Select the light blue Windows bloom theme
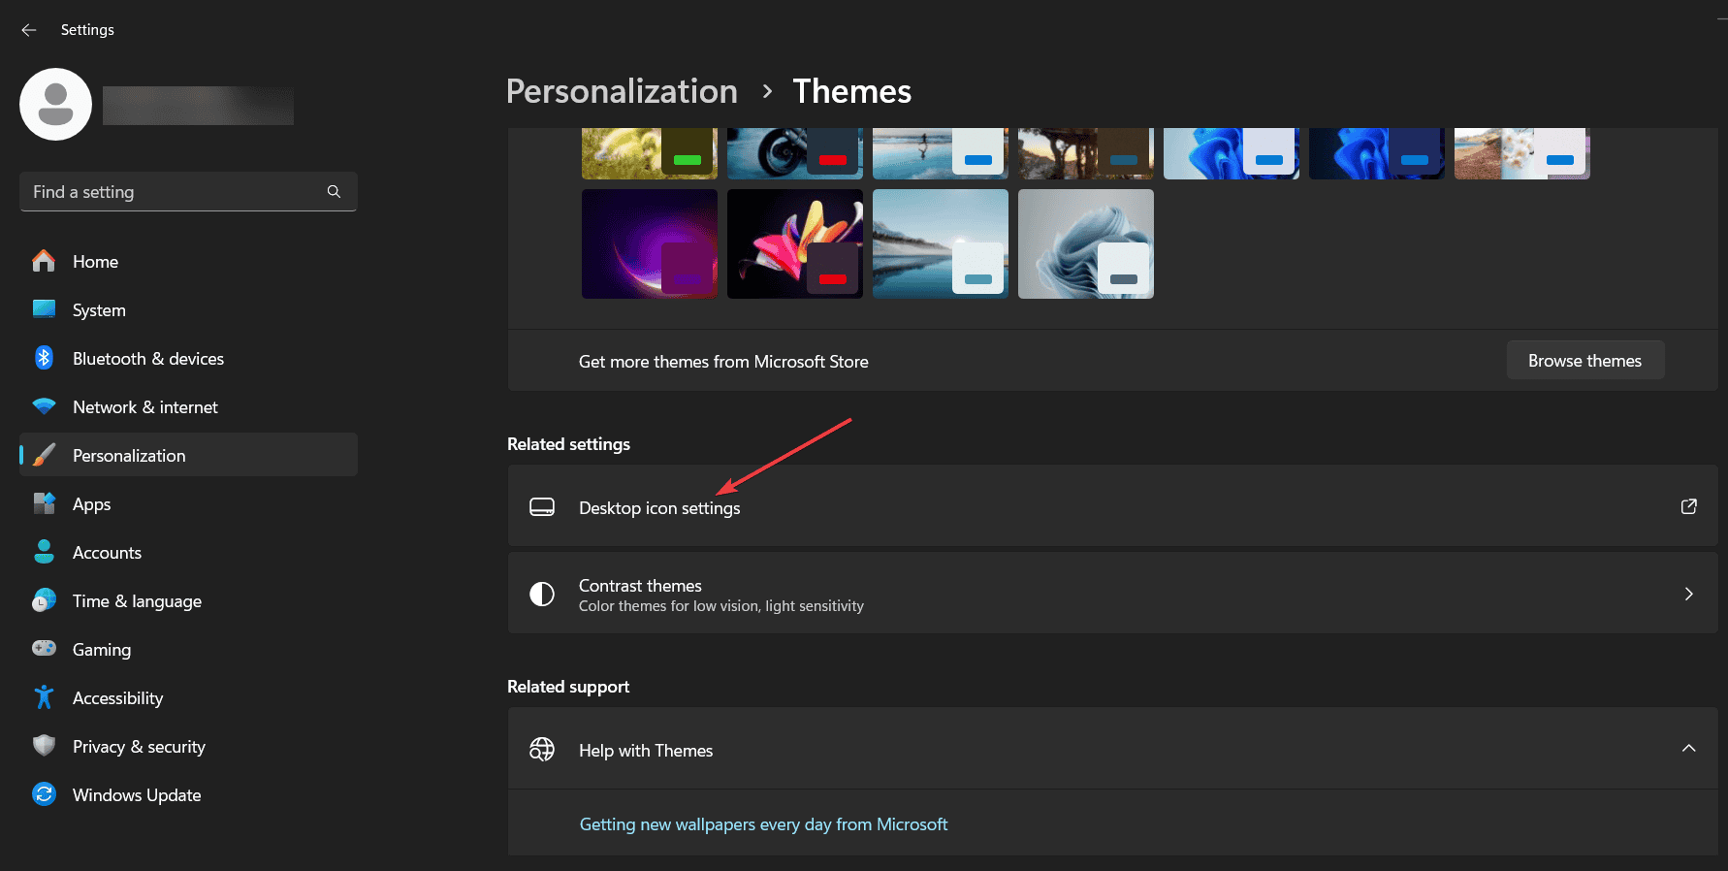This screenshot has width=1728, height=871. pyautogui.click(x=1232, y=153)
